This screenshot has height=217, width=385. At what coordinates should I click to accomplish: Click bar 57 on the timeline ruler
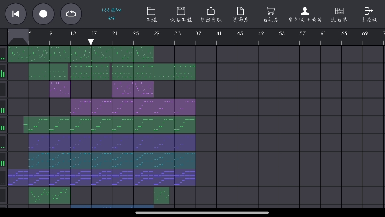pos(302,33)
